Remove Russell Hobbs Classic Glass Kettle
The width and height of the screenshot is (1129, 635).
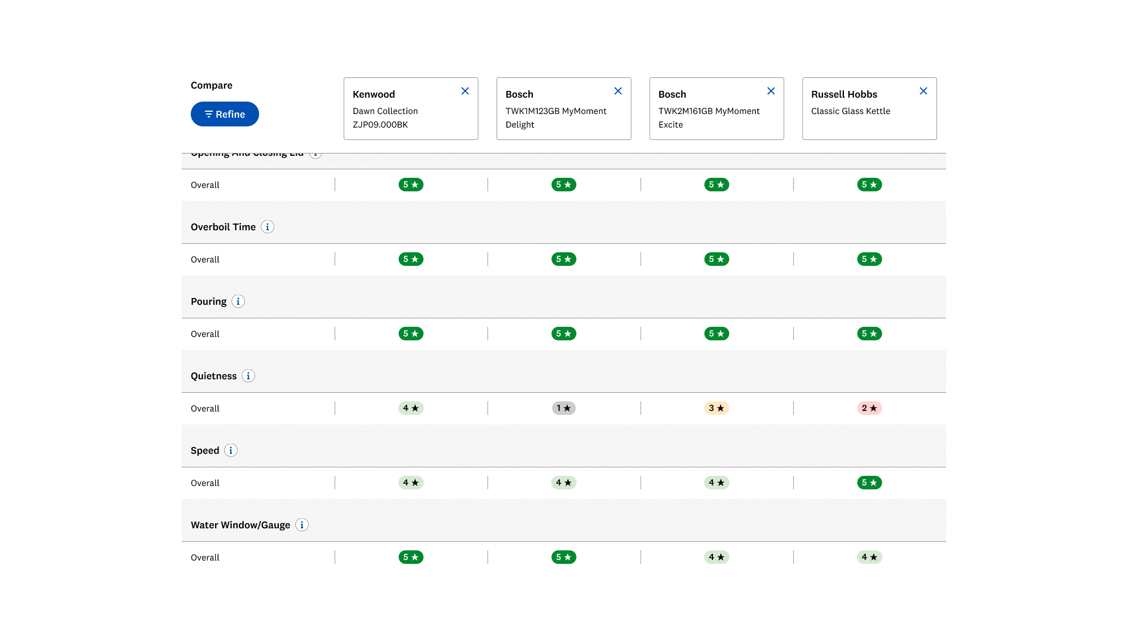tap(924, 91)
